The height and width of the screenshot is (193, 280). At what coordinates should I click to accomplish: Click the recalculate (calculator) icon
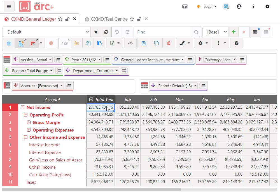pyautogui.click(x=9, y=43)
